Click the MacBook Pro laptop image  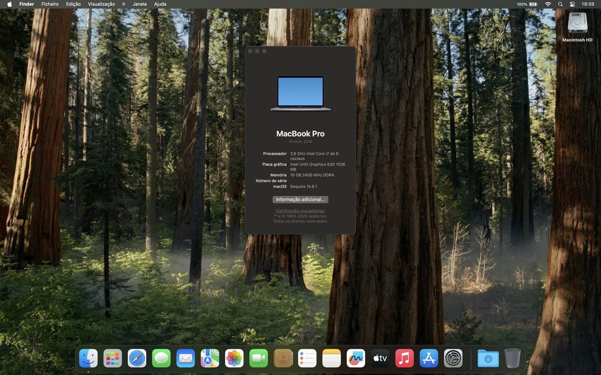(300, 94)
